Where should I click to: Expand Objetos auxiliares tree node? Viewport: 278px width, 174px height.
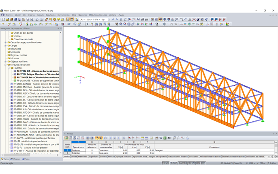[x=6, y=62]
